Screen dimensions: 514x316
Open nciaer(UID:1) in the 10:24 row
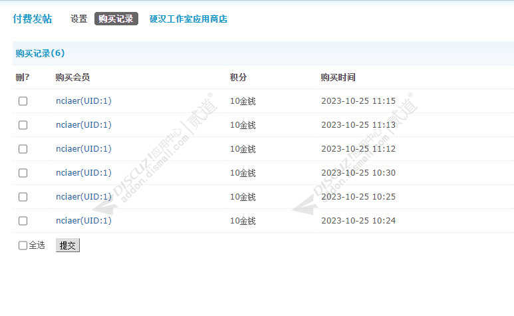(84, 221)
